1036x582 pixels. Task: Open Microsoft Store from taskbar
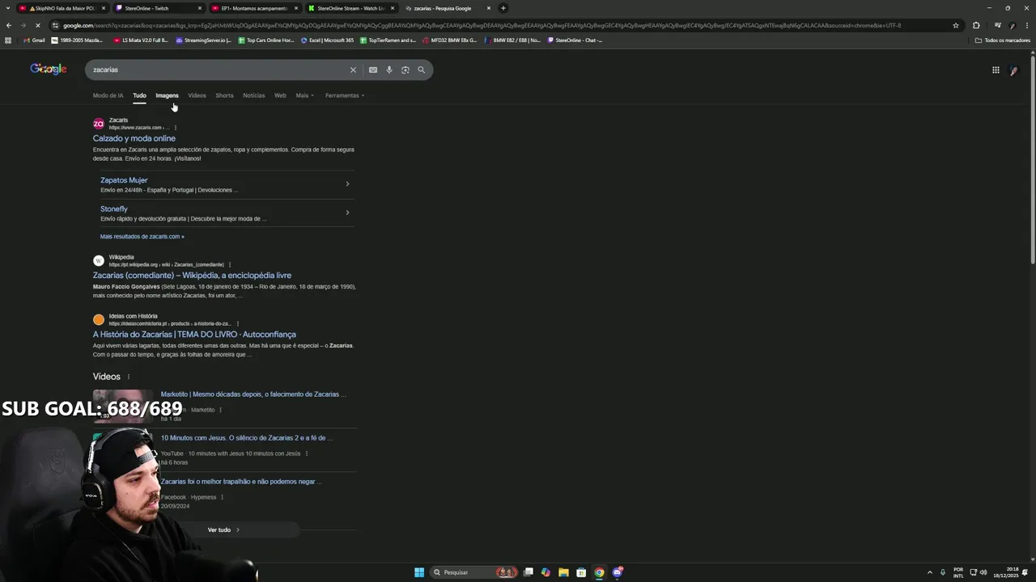click(x=581, y=572)
